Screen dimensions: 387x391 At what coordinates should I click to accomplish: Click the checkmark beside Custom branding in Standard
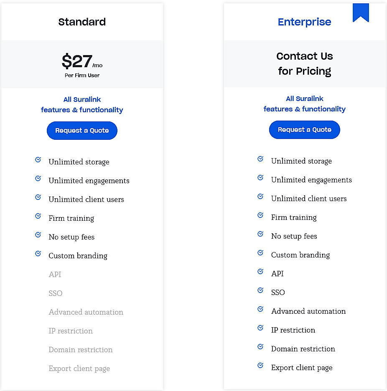pos(38,253)
